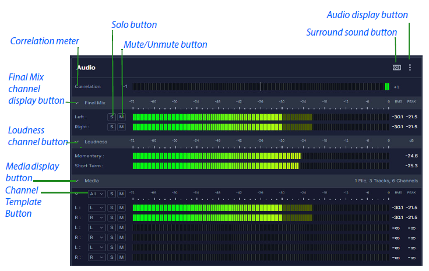Solo the active media R channel at -30.1
The width and height of the screenshot is (429, 271).
[111, 218]
